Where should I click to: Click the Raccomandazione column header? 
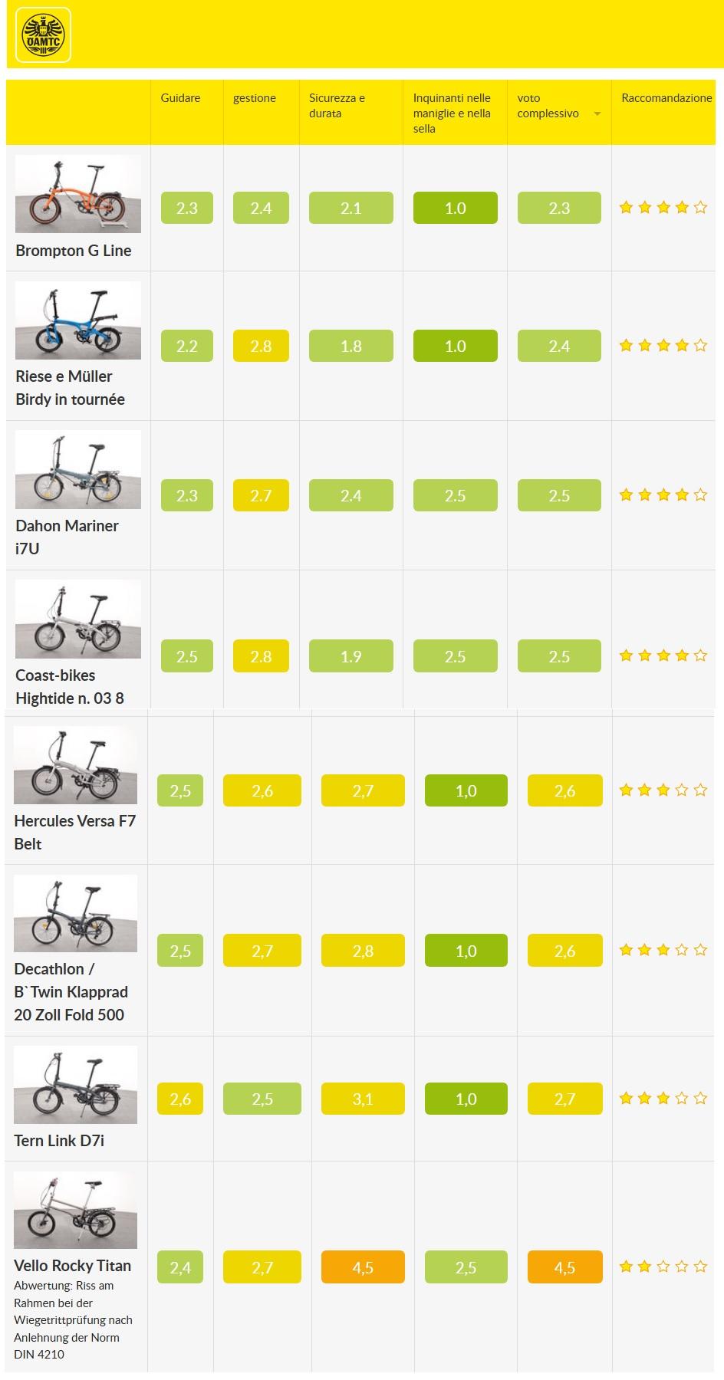(x=666, y=98)
